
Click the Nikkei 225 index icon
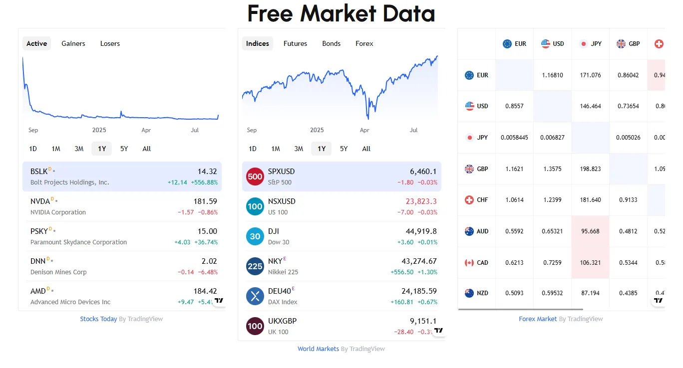click(255, 266)
